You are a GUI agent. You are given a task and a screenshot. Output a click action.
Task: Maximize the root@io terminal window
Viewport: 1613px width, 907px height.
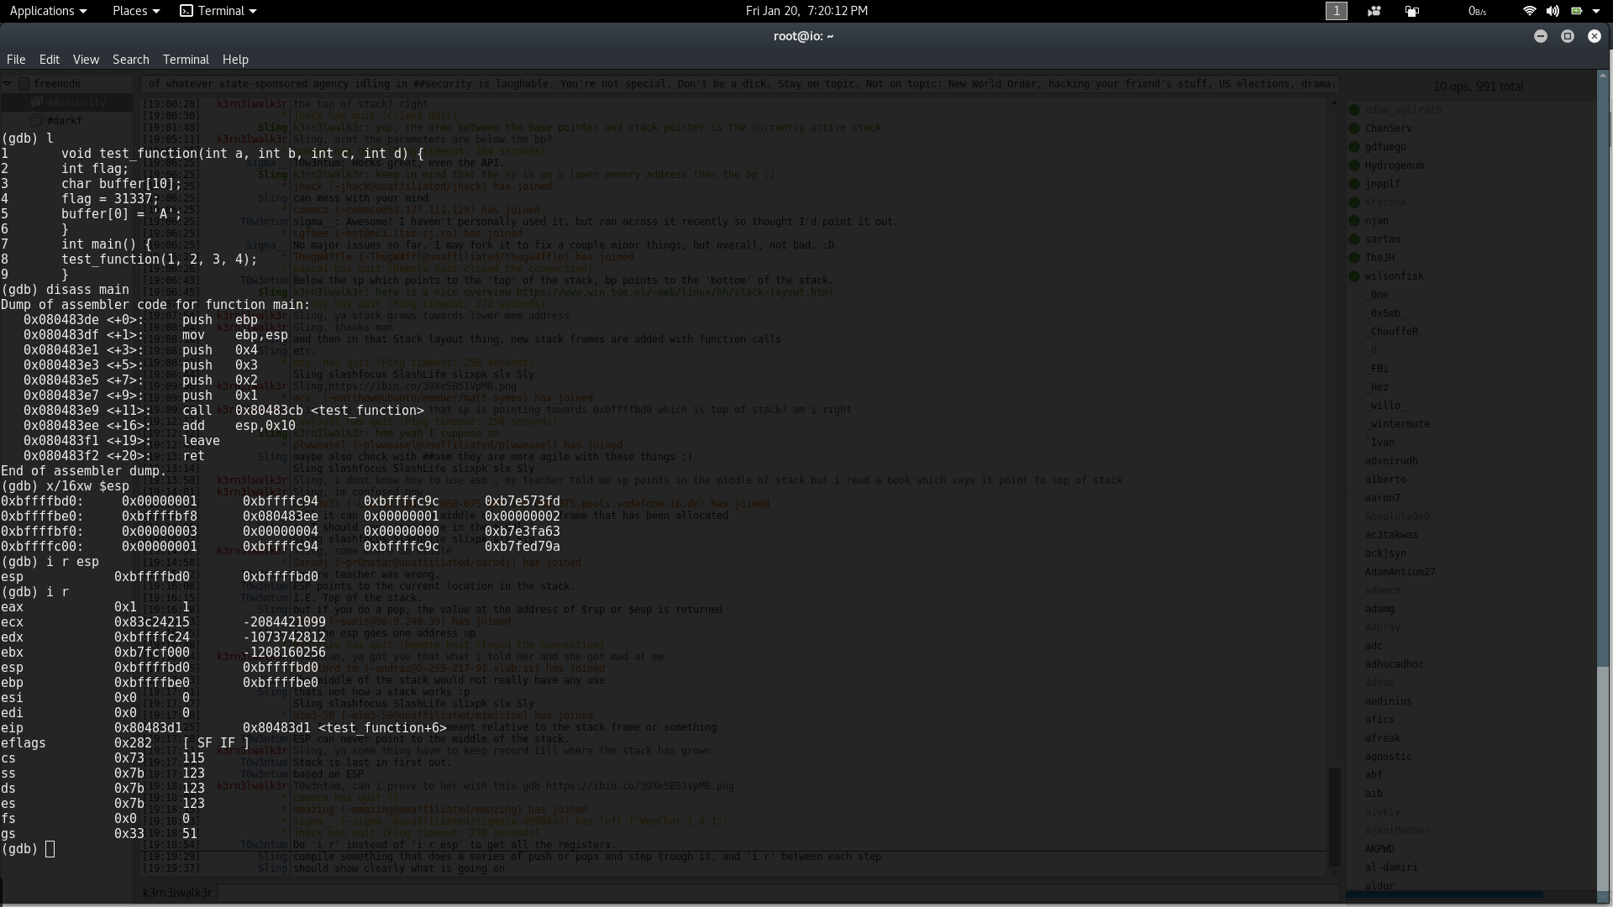(x=1568, y=36)
